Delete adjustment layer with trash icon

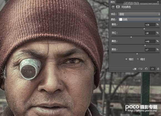[x=158, y=69]
